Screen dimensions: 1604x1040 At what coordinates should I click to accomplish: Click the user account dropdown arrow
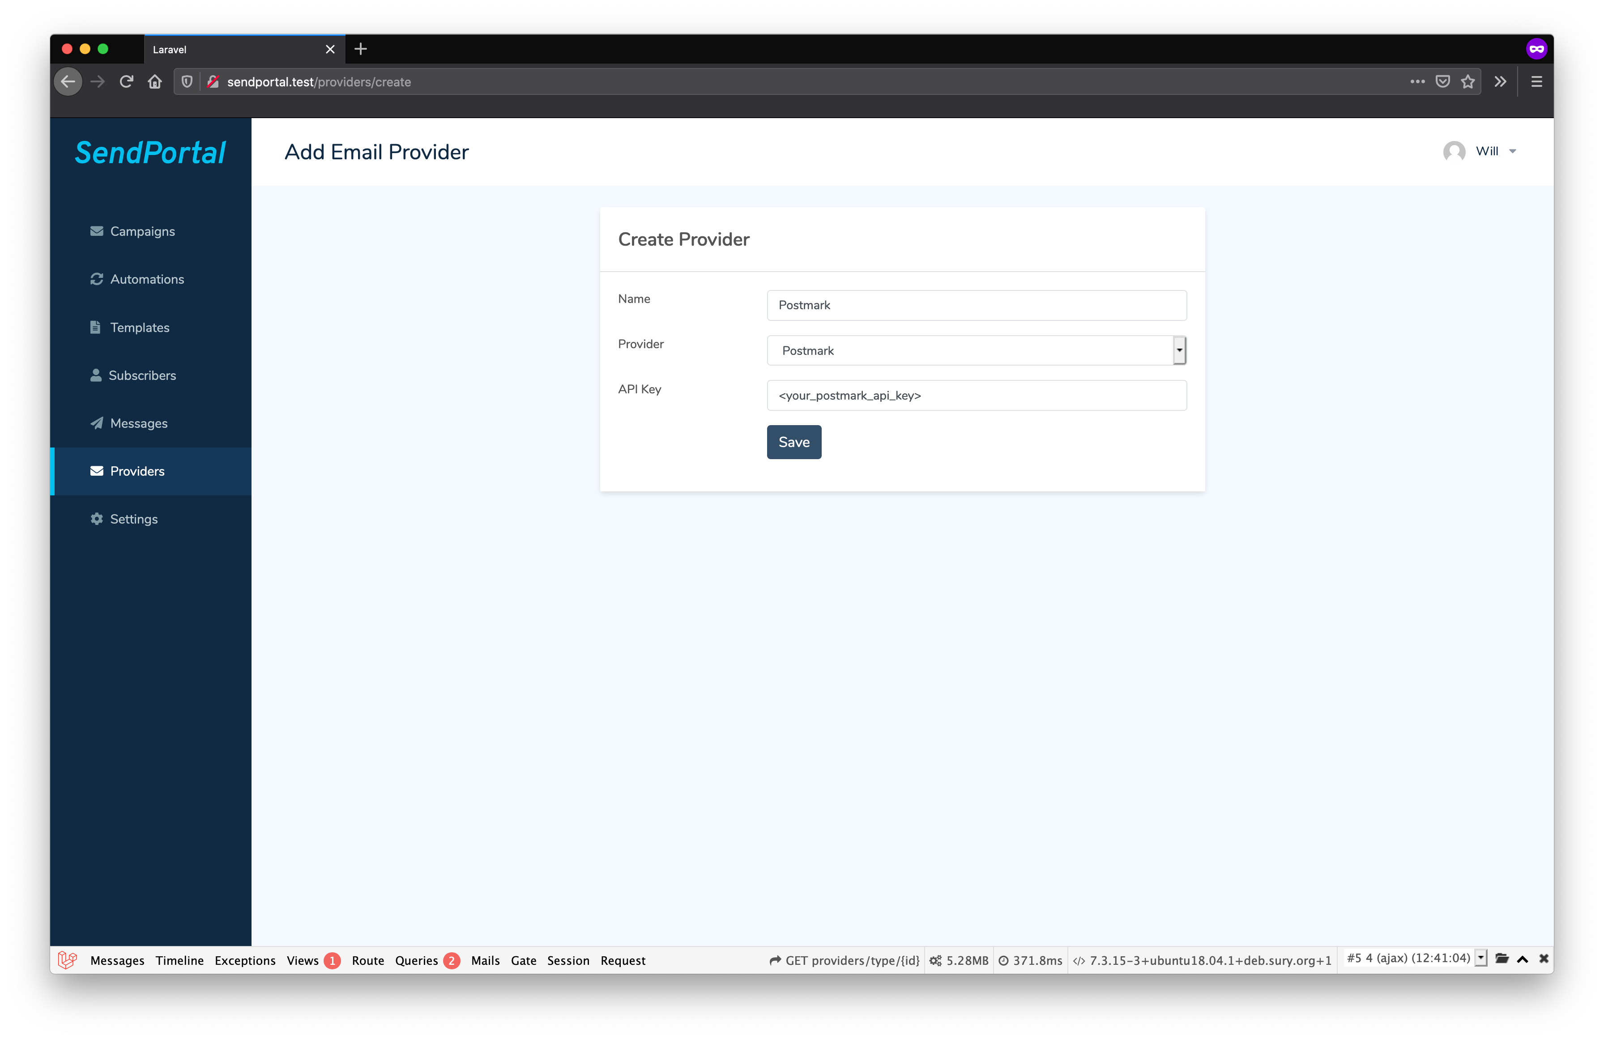(1514, 152)
